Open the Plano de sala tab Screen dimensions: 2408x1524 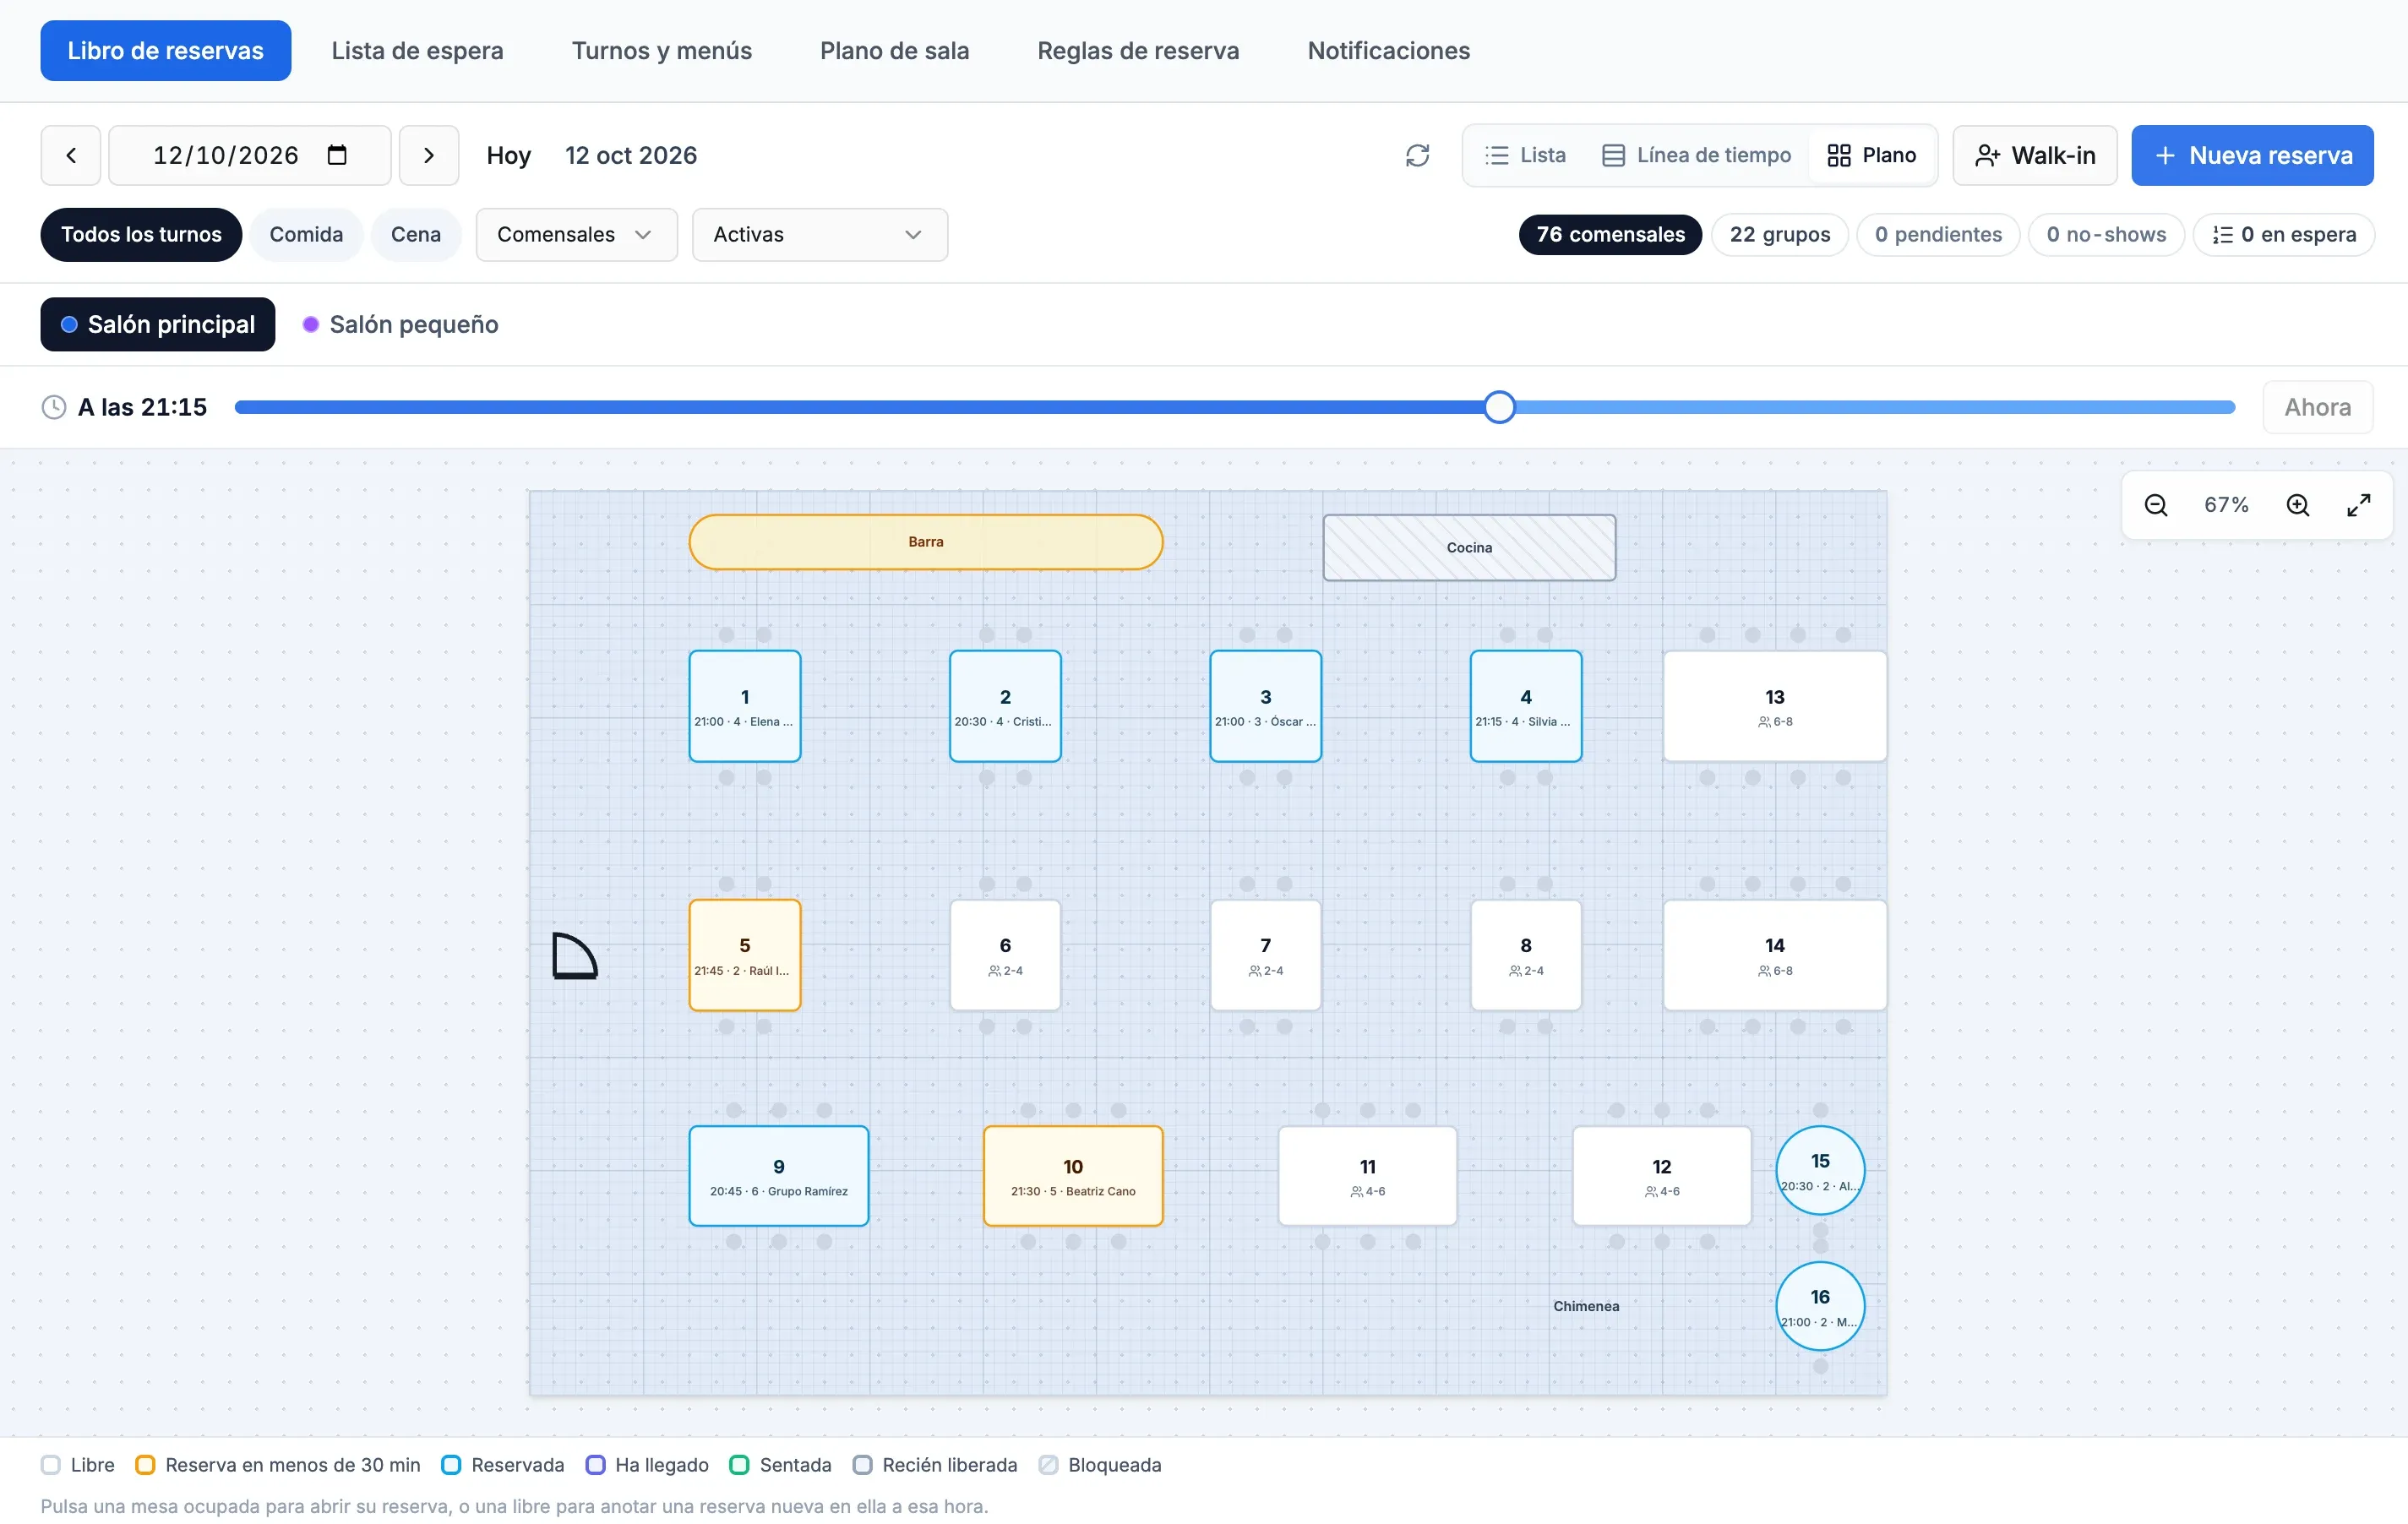894,51
